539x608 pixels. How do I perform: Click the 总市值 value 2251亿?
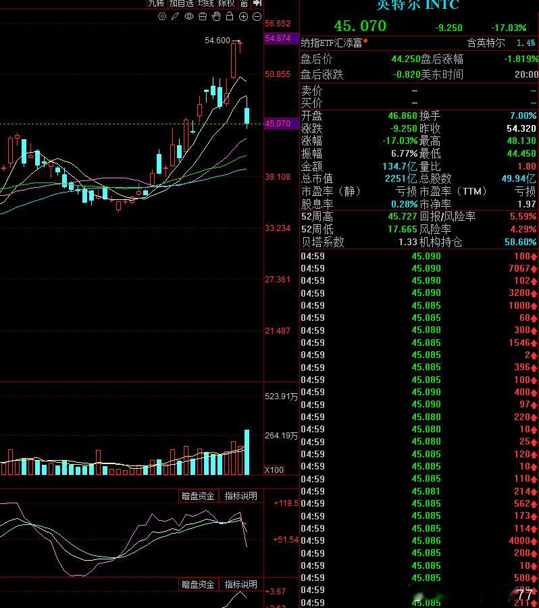pos(401,179)
